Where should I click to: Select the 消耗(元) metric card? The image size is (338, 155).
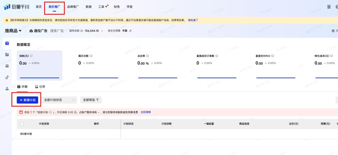[x=39, y=65]
